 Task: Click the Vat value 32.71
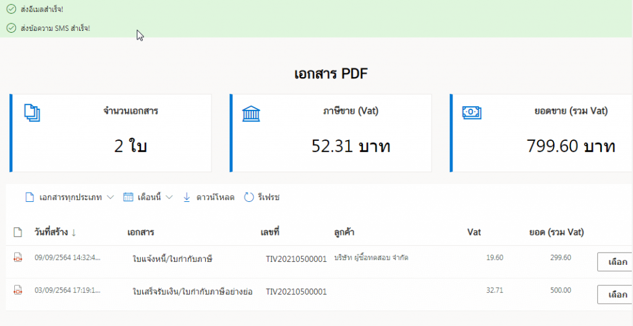click(x=495, y=290)
